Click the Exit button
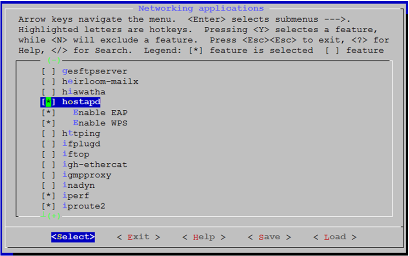The height and width of the screenshot is (256, 409). point(138,237)
